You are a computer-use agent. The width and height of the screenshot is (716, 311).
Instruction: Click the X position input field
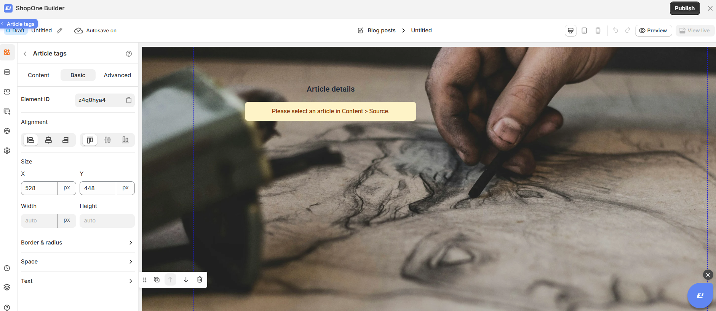39,188
